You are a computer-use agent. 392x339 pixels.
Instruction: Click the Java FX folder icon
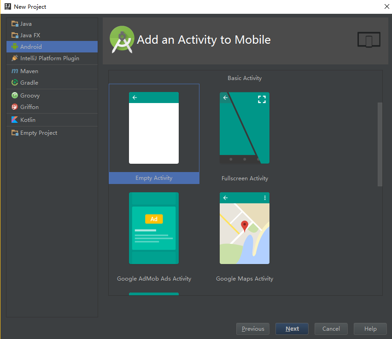(x=15, y=35)
